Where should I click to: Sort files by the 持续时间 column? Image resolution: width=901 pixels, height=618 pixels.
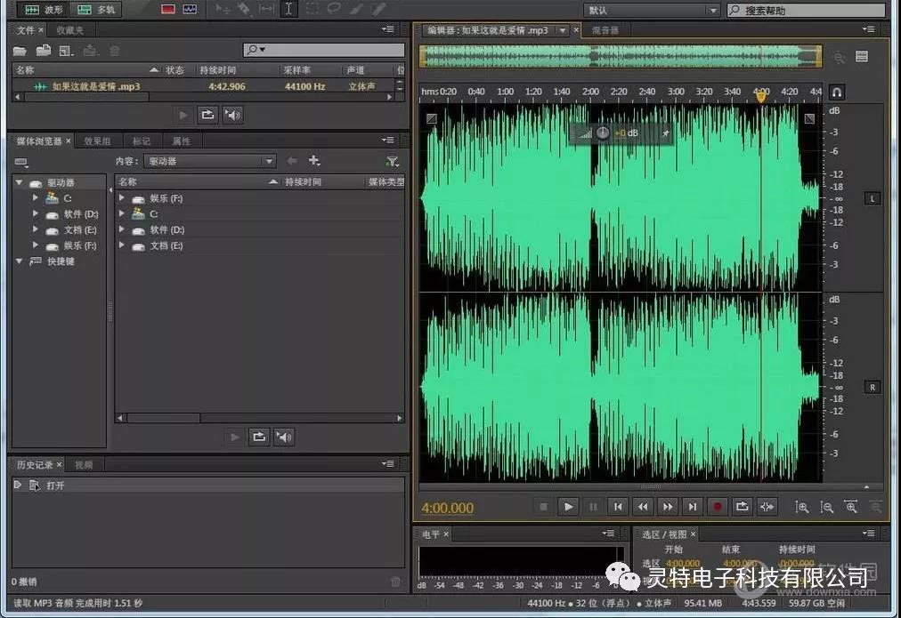click(218, 70)
